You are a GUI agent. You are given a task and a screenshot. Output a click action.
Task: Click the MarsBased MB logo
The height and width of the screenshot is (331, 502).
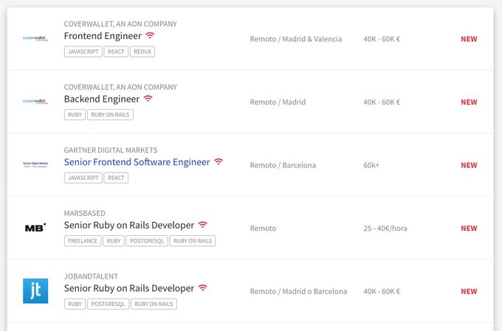(35, 228)
